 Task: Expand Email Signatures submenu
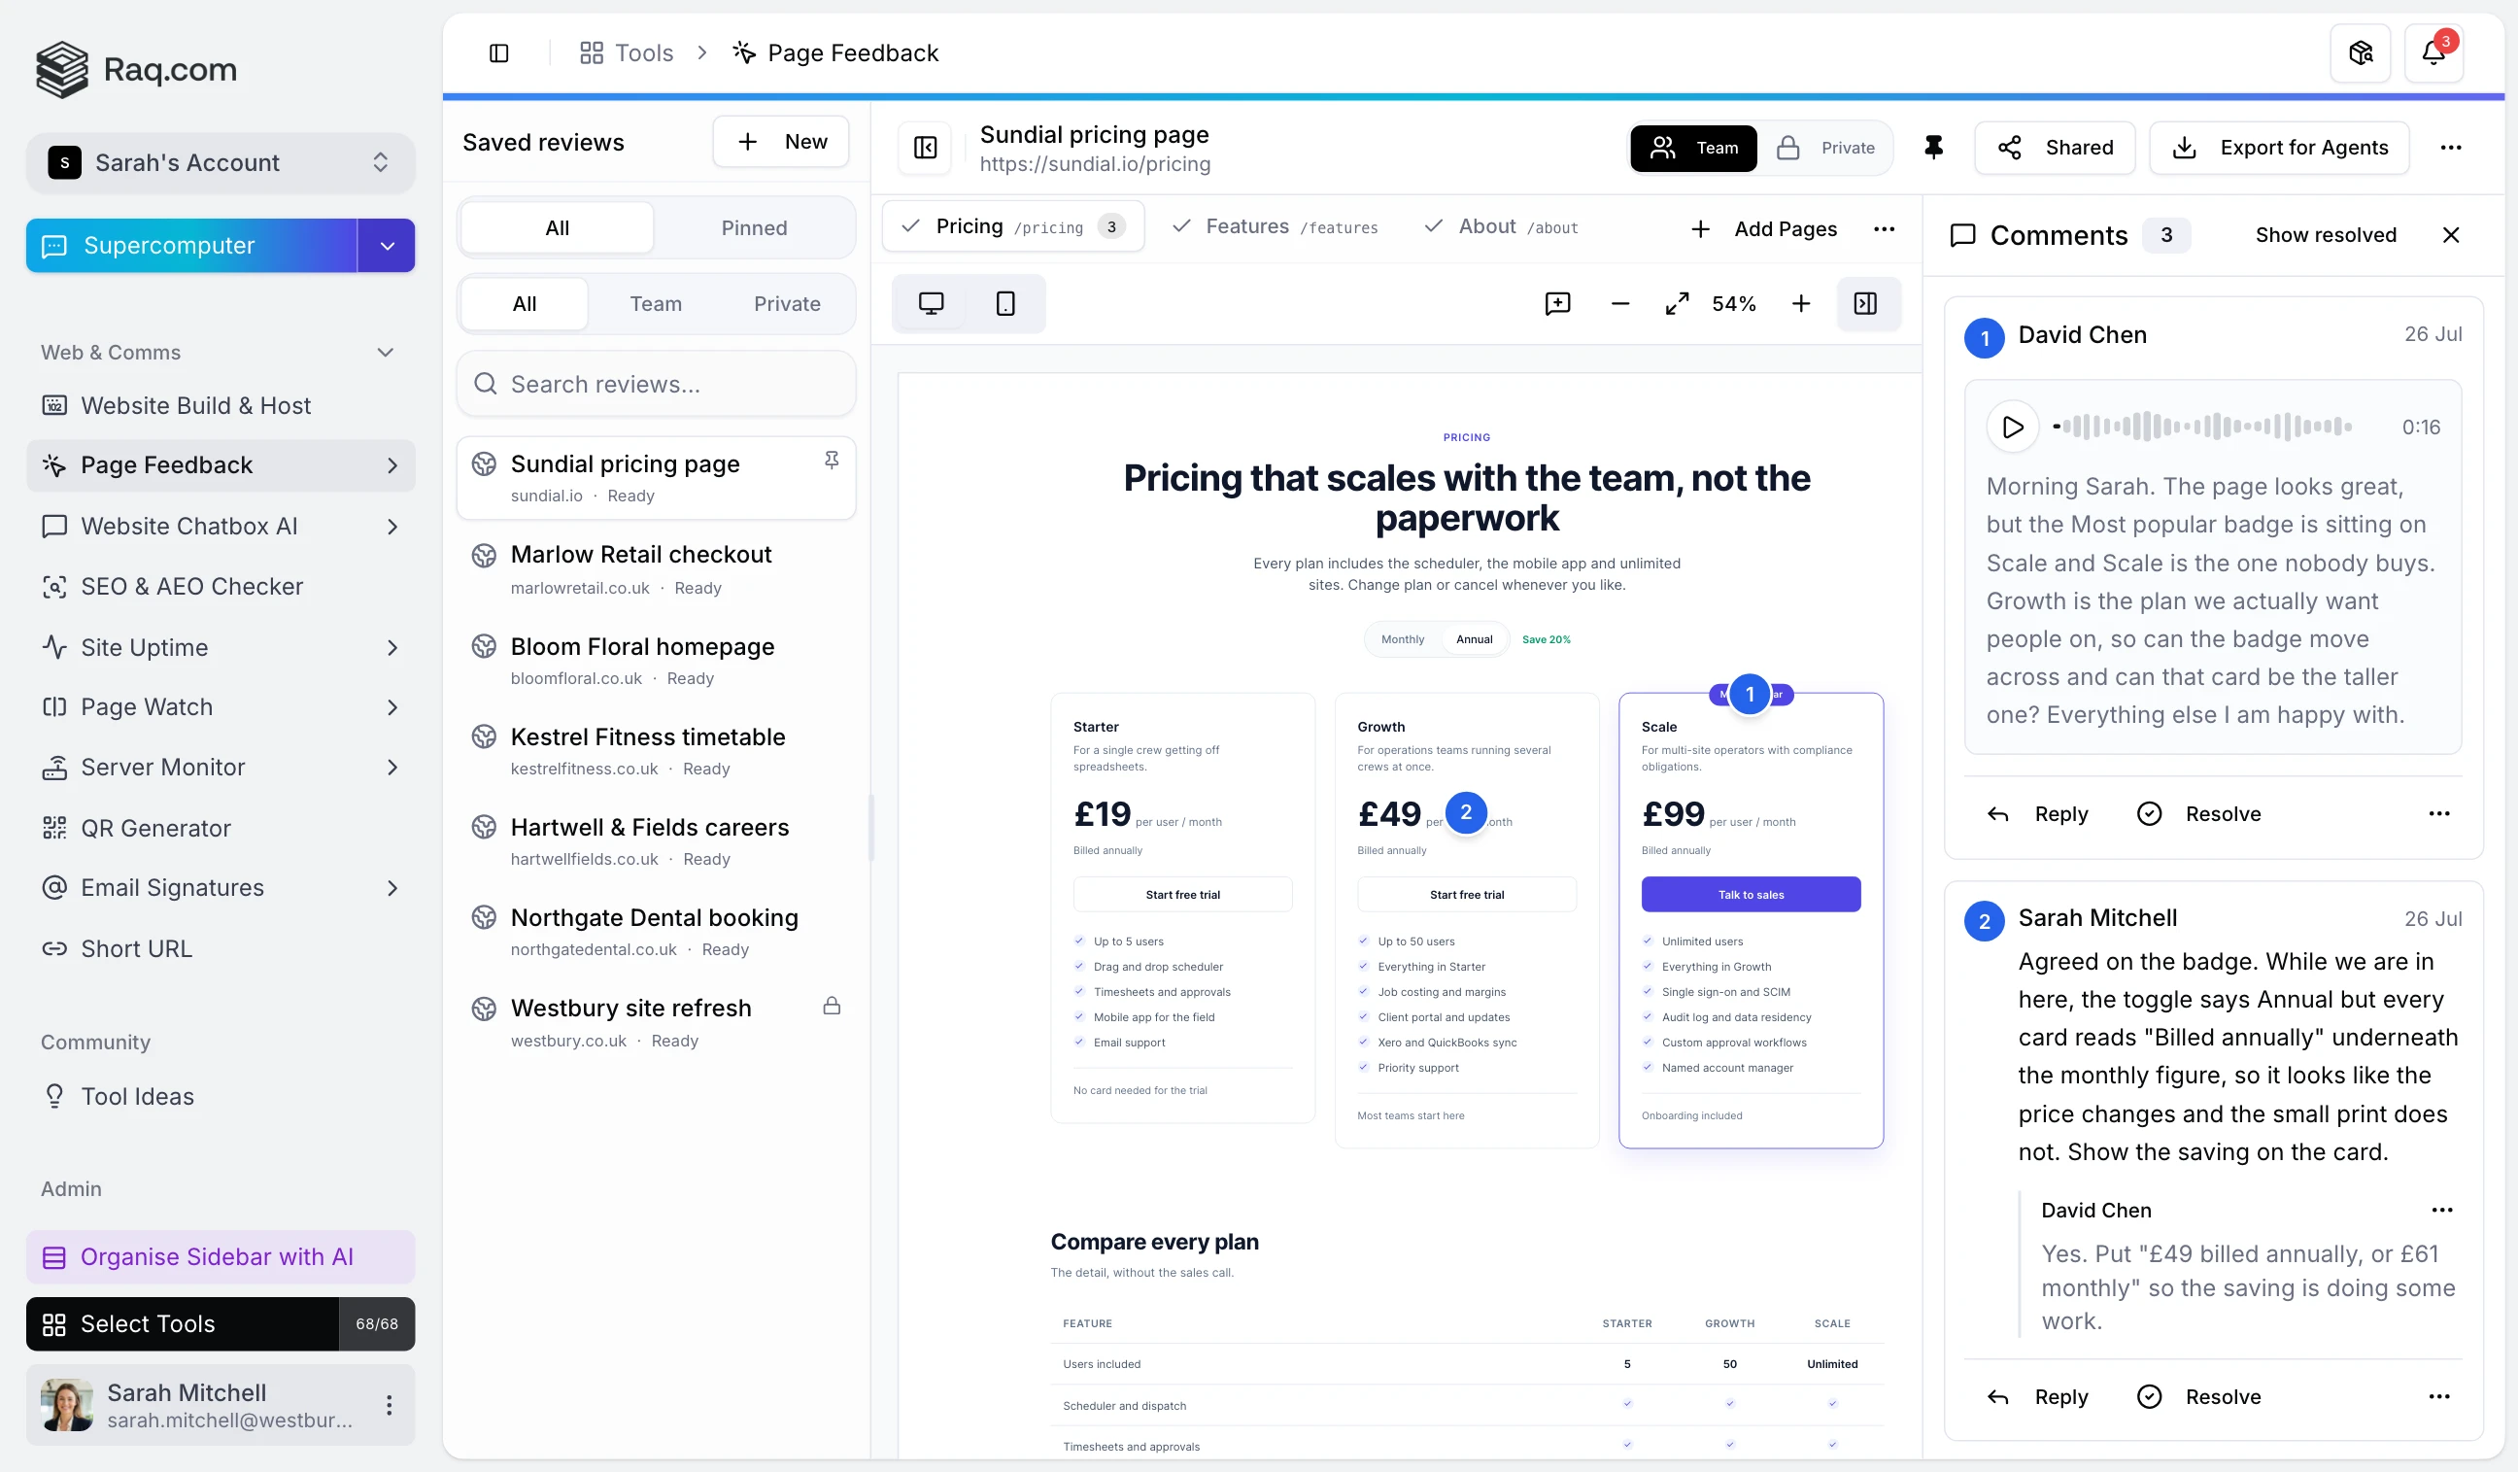coord(391,888)
